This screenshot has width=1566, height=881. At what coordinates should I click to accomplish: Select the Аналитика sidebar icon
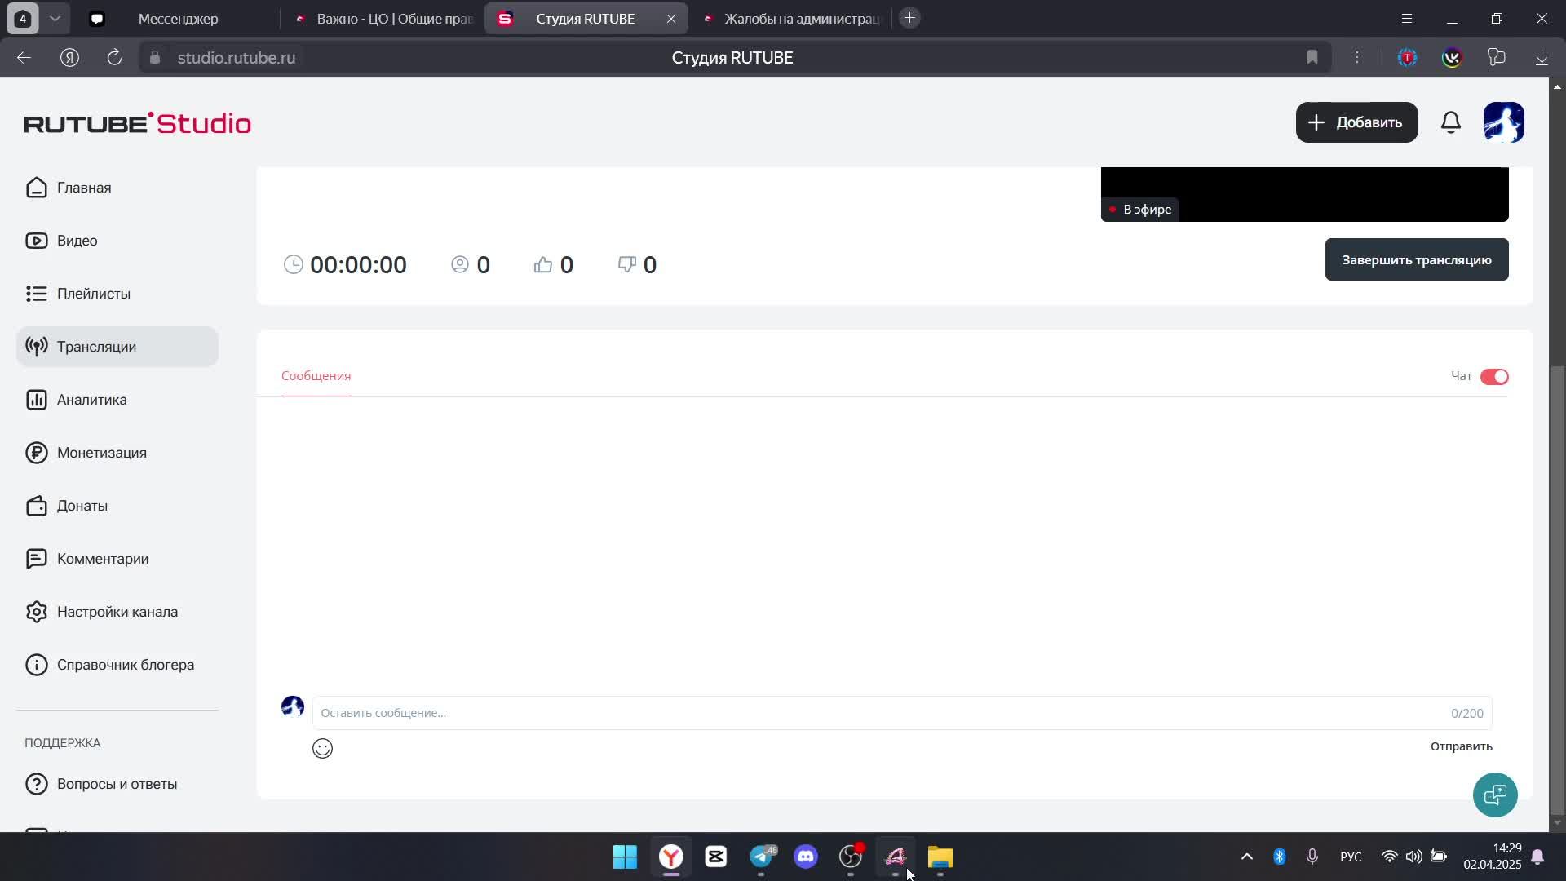click(37, 399)
